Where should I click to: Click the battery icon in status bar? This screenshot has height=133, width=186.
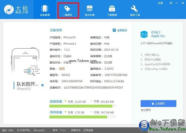tap(5, 130)
